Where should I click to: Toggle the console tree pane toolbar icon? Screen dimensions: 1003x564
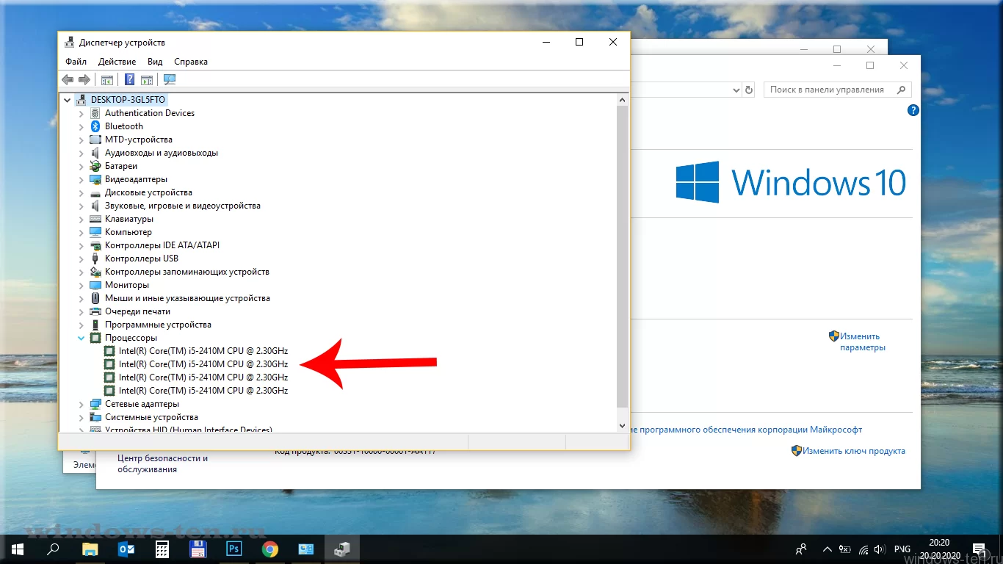[107, 79]
